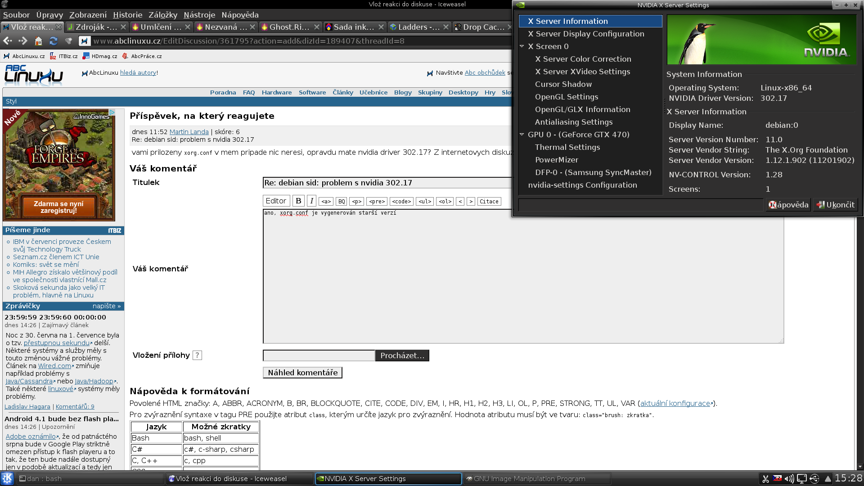Screen dimensions: 864x486
Task: Select X Server Information in NVIDIA tree
Action: [590, 21]
